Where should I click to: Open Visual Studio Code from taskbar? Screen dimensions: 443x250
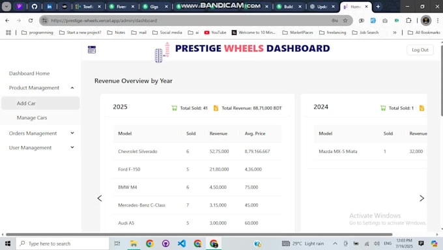coord(182,243)
